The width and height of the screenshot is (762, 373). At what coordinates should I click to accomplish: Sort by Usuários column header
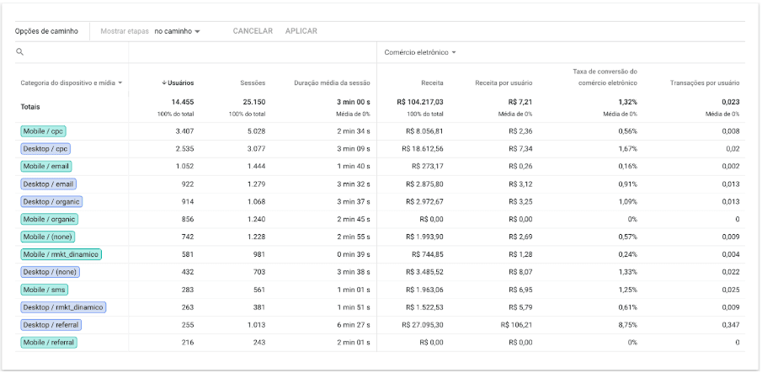pyautogui.click(x=178, y=83)
